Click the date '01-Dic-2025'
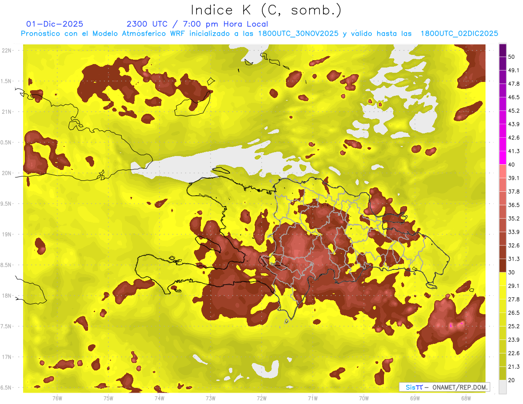523x404 pixels. click(x=54, y=24)
